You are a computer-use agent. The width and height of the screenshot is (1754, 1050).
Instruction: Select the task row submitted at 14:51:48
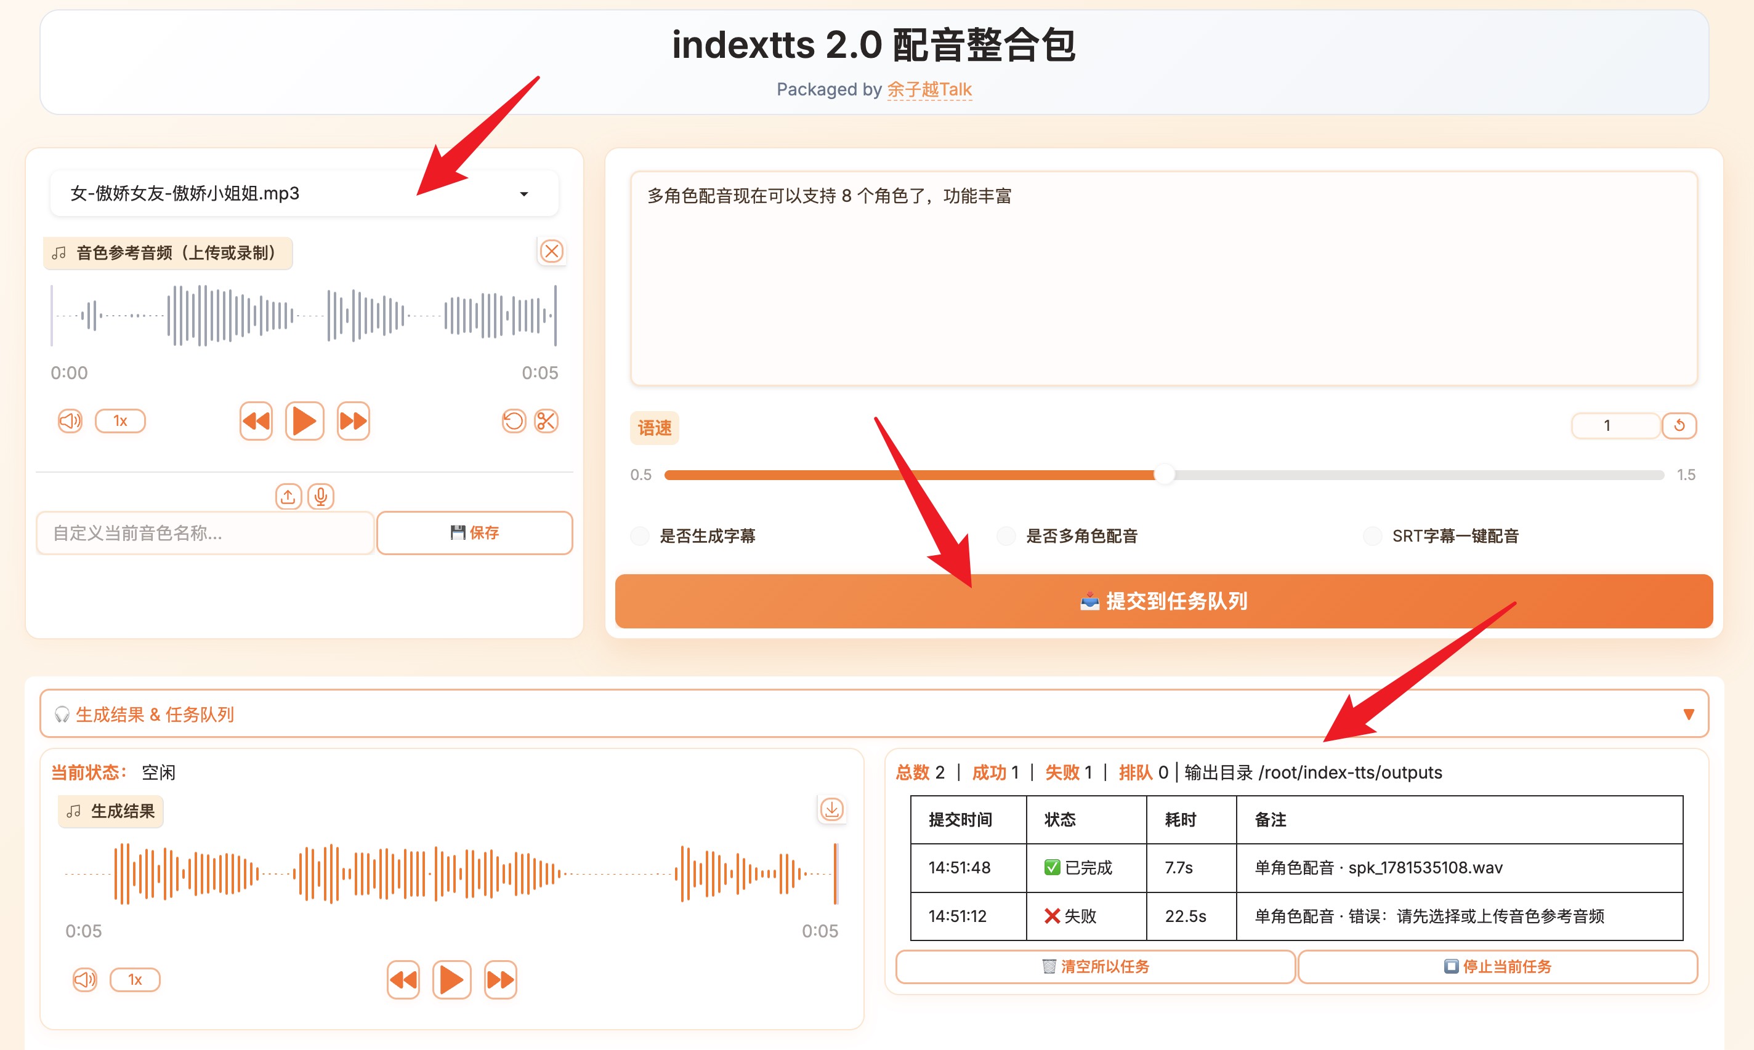tap(1297, 867)
